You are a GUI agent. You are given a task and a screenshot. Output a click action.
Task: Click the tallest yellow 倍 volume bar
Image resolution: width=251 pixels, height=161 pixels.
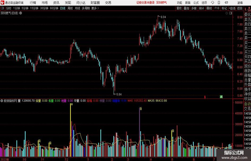[x=70, y=130]
